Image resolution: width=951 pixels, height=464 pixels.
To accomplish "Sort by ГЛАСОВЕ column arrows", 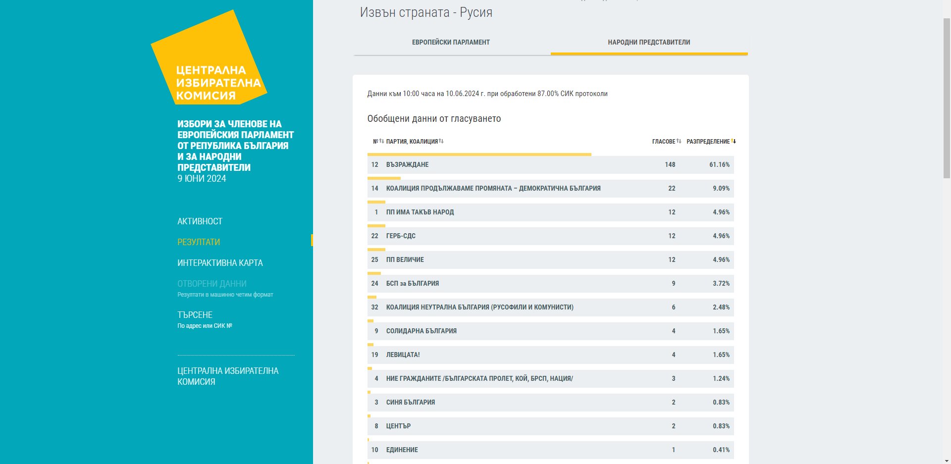I will pos(679,141).
